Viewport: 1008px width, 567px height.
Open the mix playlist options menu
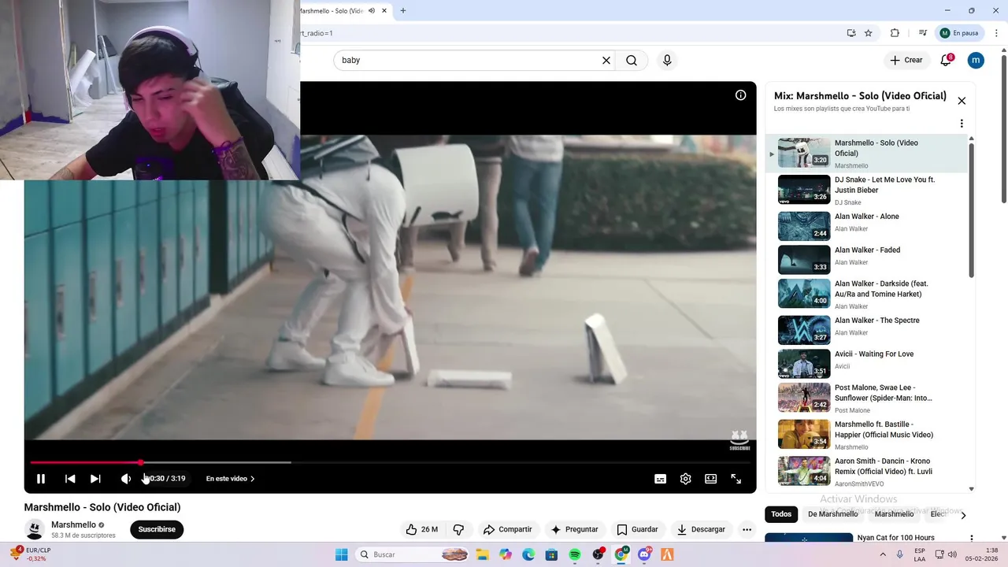click(x=962, y=124)
